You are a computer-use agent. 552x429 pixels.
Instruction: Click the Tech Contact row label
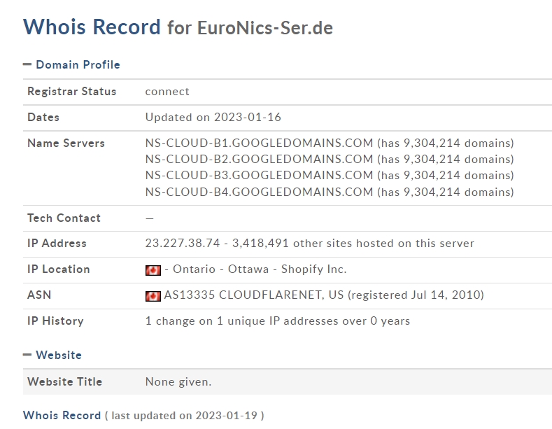coord(64,218)
